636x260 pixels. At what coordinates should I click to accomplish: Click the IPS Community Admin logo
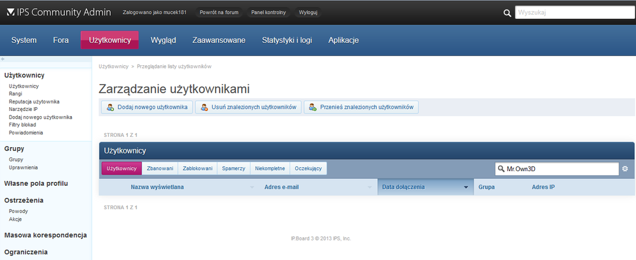pos(59,12)
